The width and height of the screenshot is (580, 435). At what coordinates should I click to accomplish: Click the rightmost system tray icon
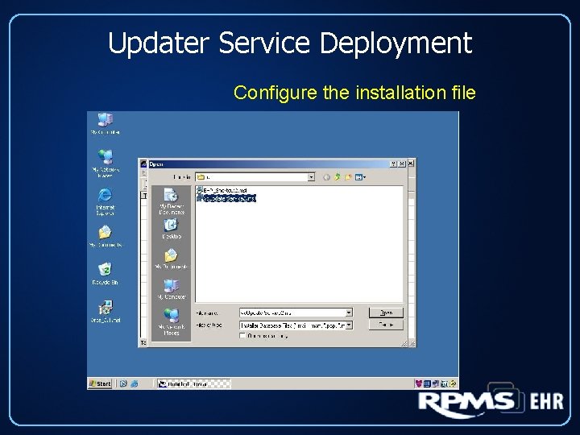tap(453, 383)
